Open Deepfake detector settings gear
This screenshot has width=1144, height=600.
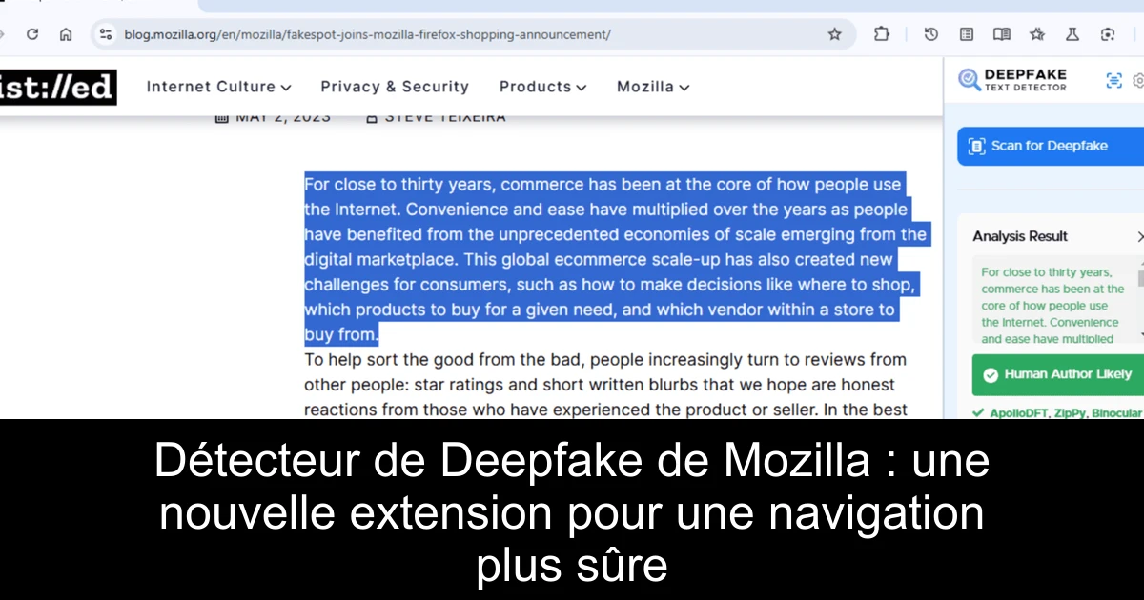pyautogui.click(x=1138, y=81)
